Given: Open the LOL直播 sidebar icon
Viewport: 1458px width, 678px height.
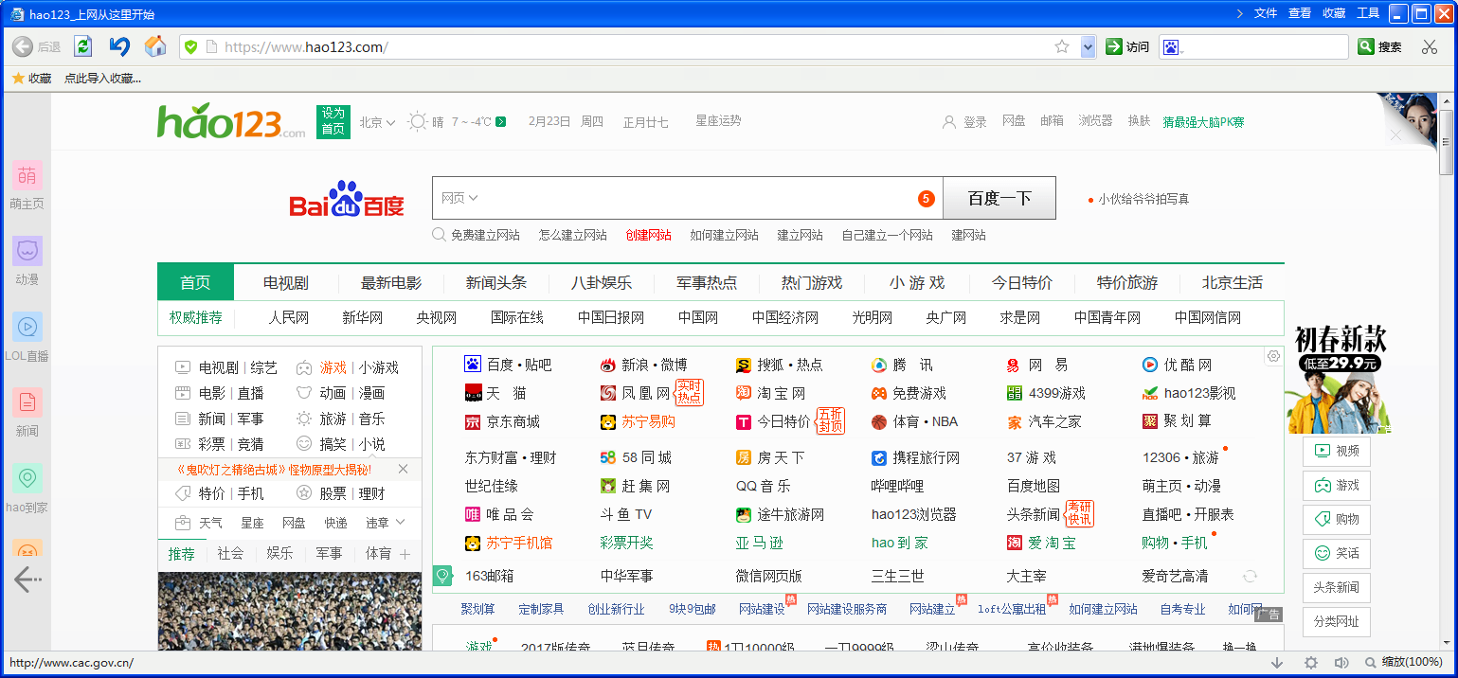Looking at the screenshot, I should click(x=27, y=327).
